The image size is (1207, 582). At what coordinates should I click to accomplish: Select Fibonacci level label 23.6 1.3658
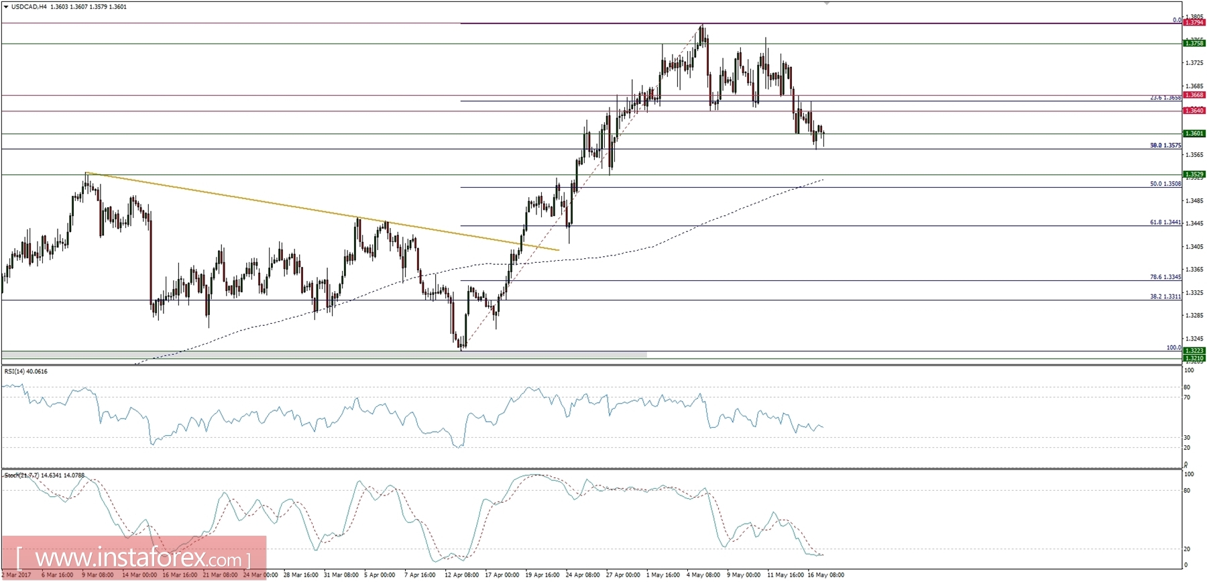click(x=1165, y=98)
